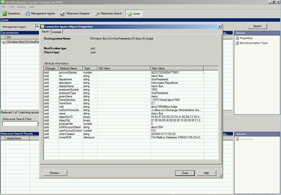Click the Synchronization Service Manager title icon
The image size is (281, 195).
[3, 2]
